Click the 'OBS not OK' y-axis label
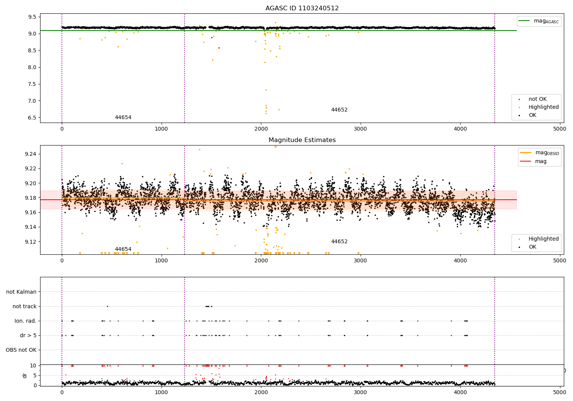This screenshot has width=573, height=401. [21, 350]
